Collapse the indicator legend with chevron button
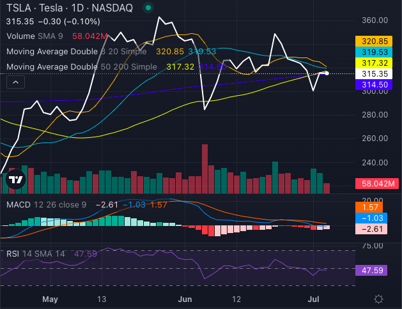Viewport: 402px width, 309px height. point(15,82)
